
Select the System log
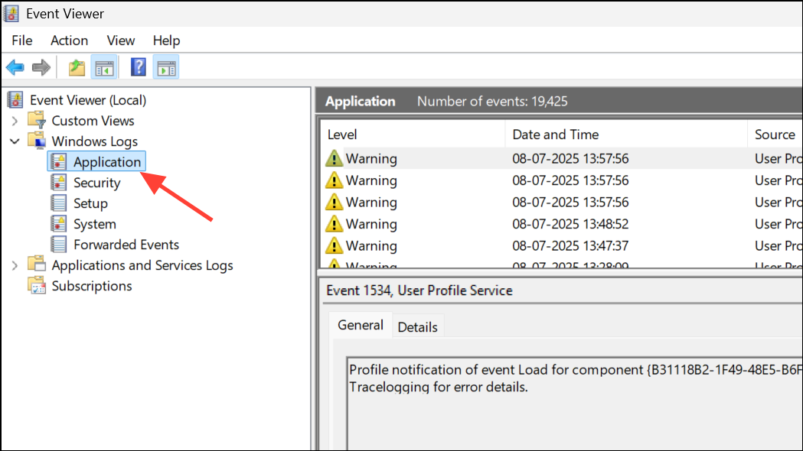click(95, 224)
